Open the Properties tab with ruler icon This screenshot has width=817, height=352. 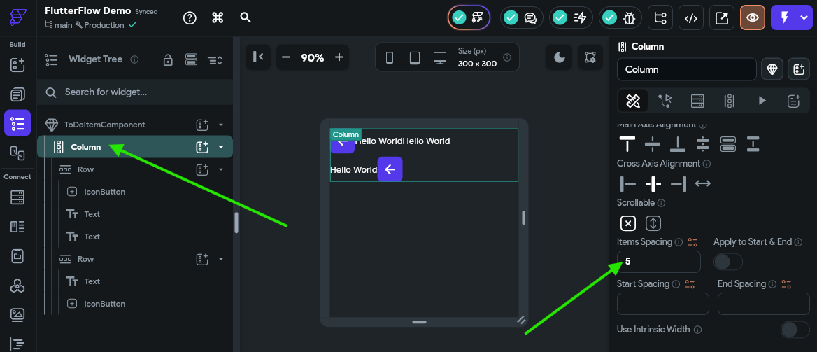(633, 101)
